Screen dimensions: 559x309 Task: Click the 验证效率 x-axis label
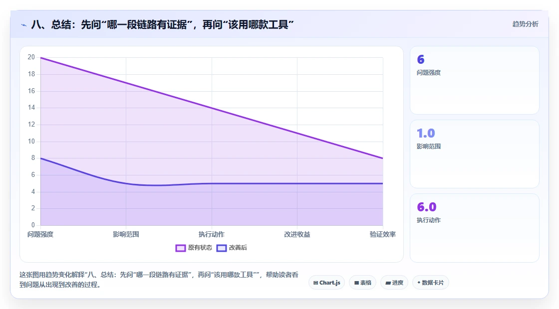click(382, 234)
